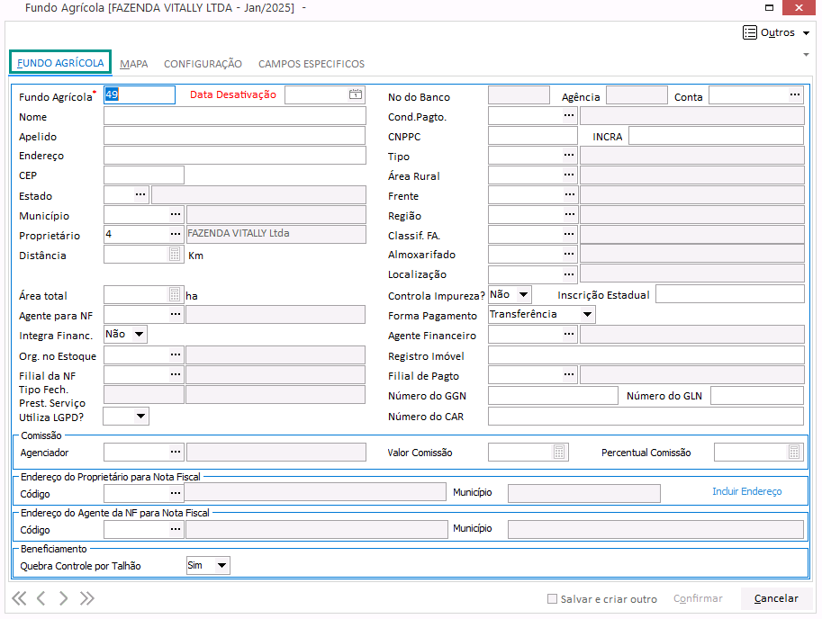Viewport: 822px width, 619px height.
Task: Switch to the MAPA tab
Action: [x=134, y=64]
